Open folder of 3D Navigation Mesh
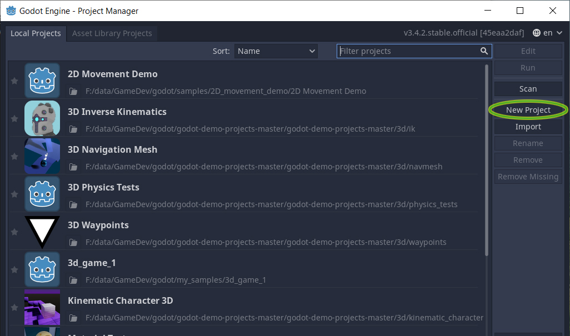The height and width of the screenshot is (336, 570). pos(73,167)
